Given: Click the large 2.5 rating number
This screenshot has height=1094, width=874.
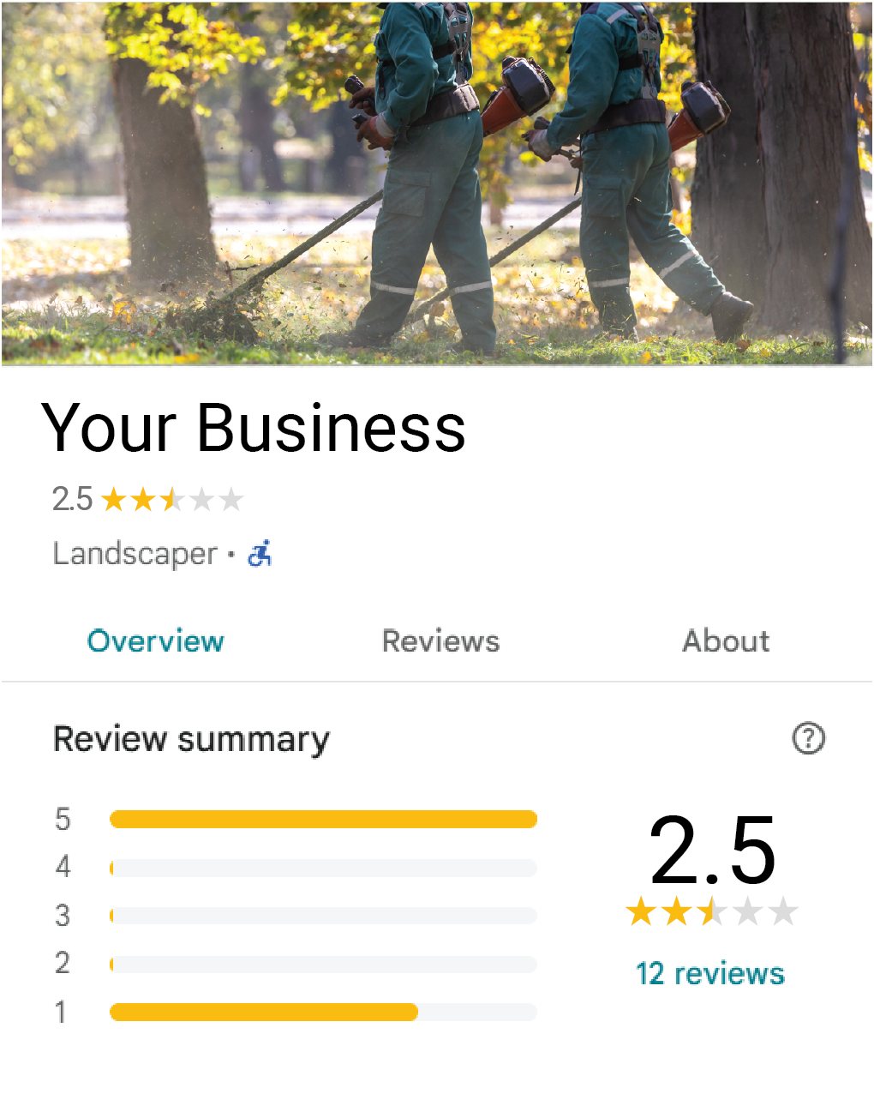Looking at the screenshot, I should pos(712,851).
